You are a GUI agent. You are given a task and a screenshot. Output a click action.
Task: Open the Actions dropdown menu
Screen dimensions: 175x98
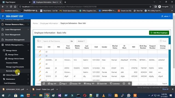tap(81, 41)
